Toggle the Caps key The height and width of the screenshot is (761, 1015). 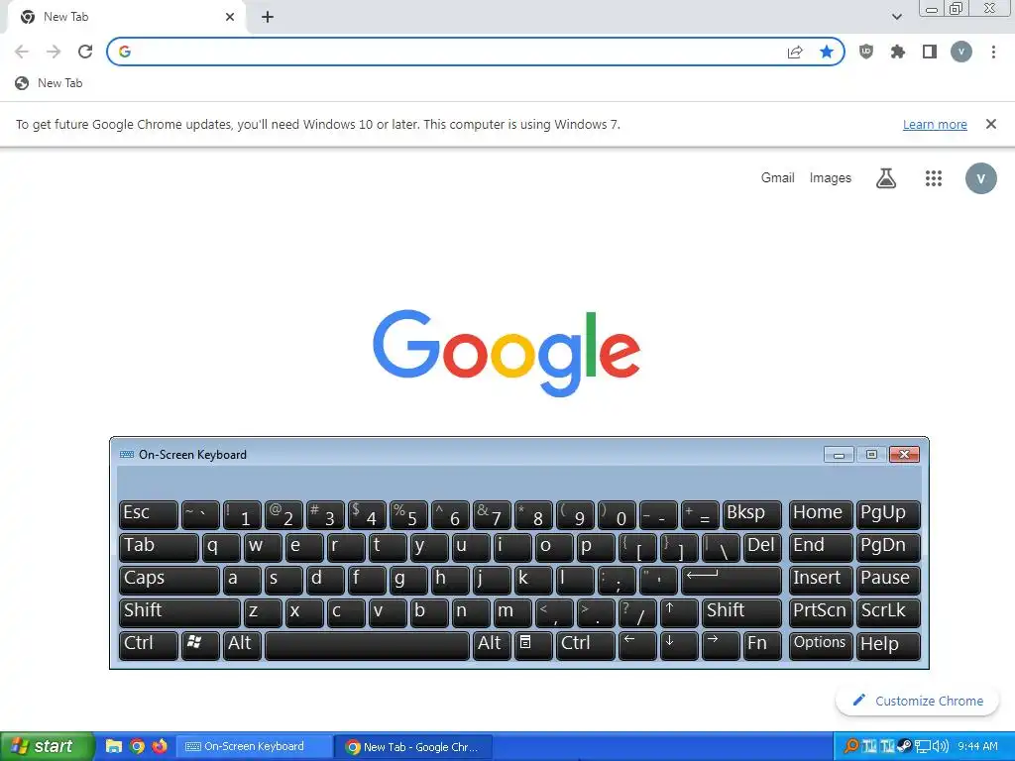[169, 580]
